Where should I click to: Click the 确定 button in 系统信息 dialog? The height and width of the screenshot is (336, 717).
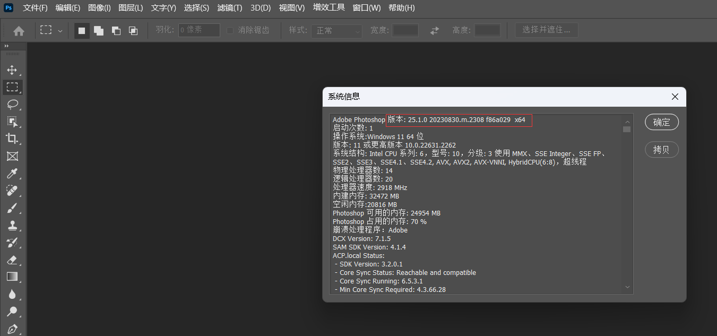pos(662,122)
